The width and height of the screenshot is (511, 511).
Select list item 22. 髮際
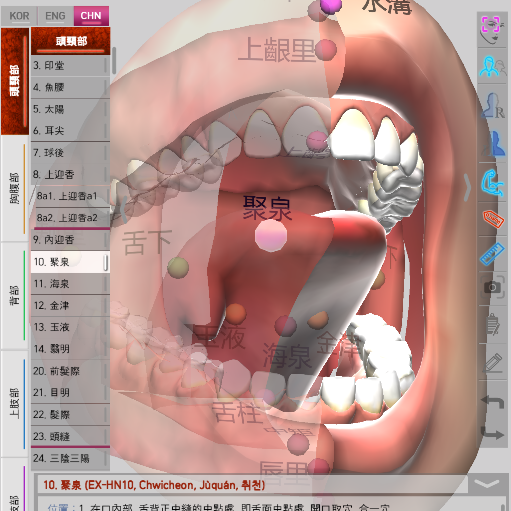click(70, 415)
